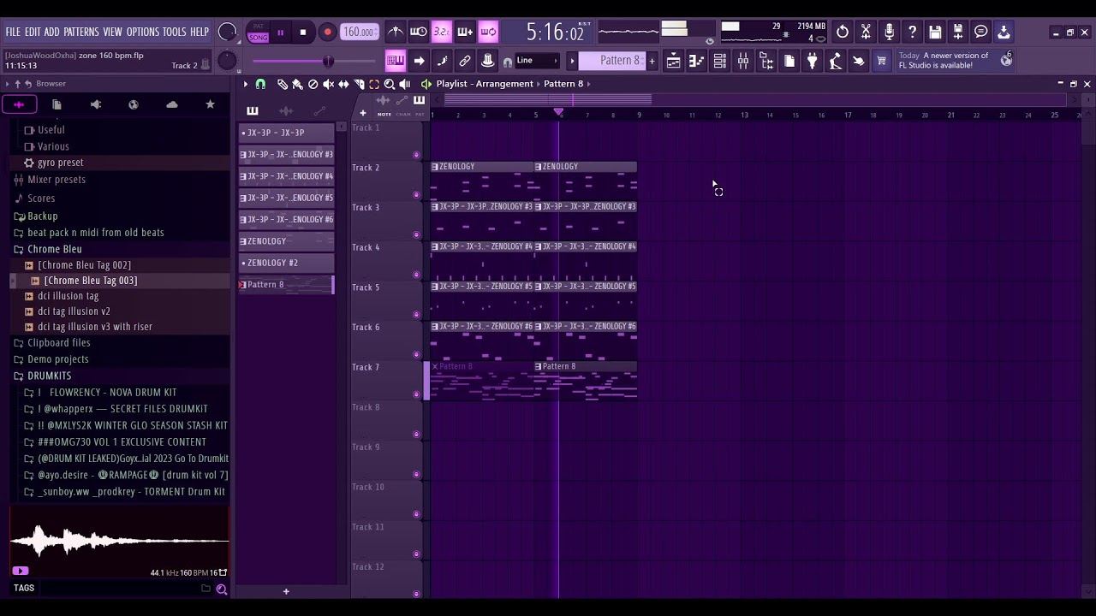Click one-click audio recording microphone
1096x616 pixels.
coord(889,33)
